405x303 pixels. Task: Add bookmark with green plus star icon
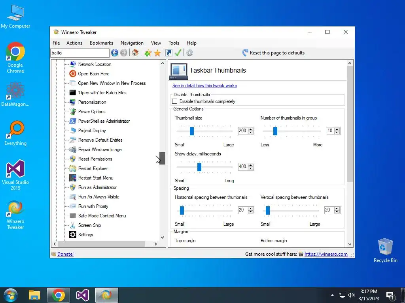148,53
